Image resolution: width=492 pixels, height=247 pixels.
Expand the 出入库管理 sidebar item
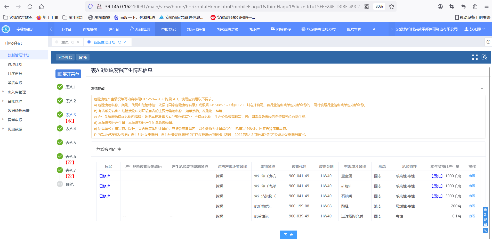click(17, 92)
